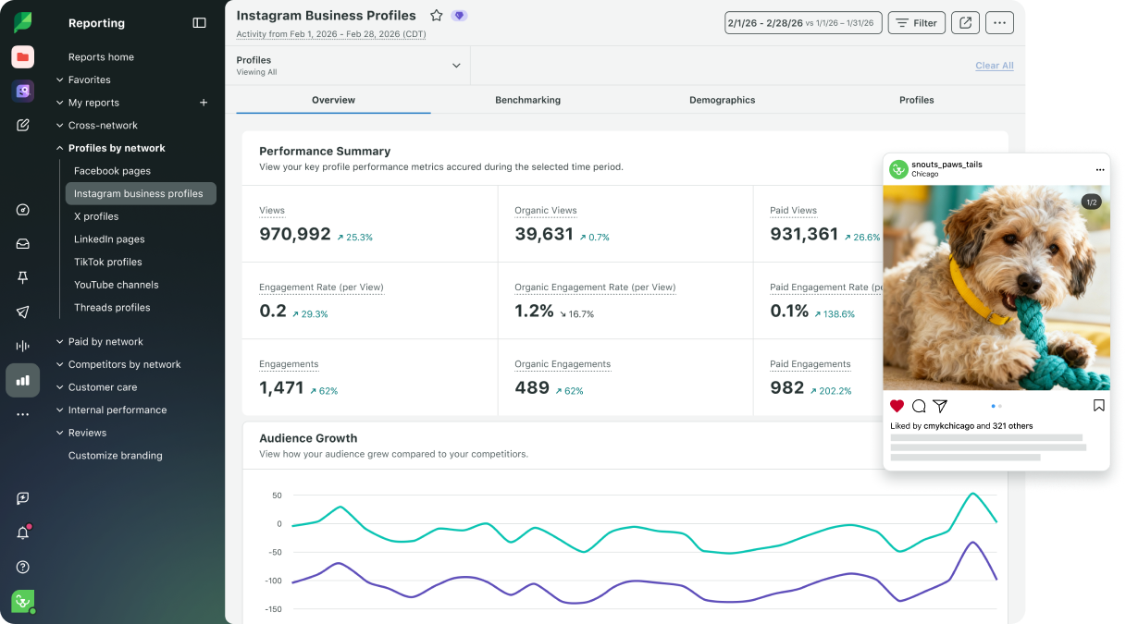This screenshot has height=624, width=1126.
Task: Open the report more options ellipsis
Action: click(x=999, y=23)
